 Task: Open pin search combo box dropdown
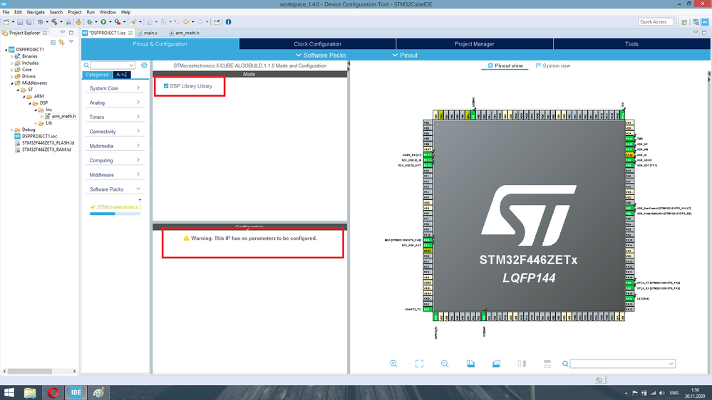pyautogui.click(x=671, y=364)
